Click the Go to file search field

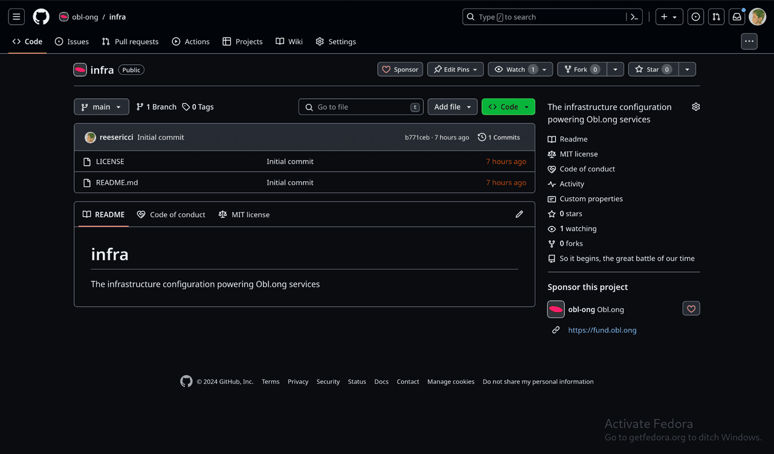[x=360, y=107]
